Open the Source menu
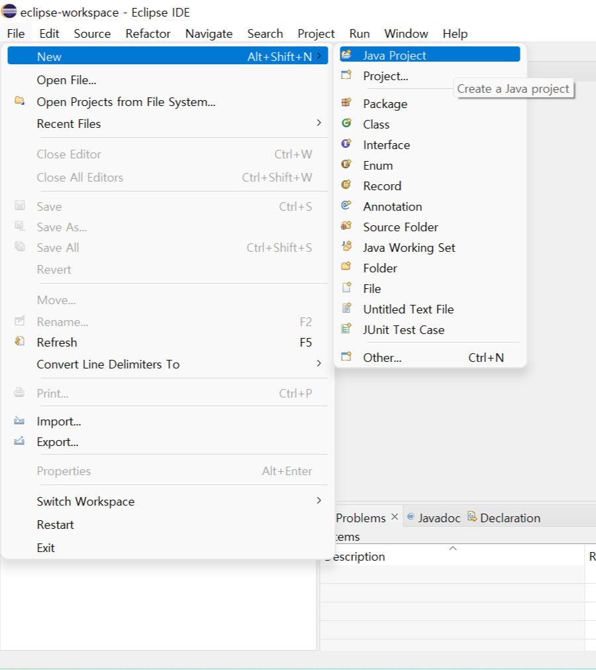The image size is (596, 670). tap(92, 34)
